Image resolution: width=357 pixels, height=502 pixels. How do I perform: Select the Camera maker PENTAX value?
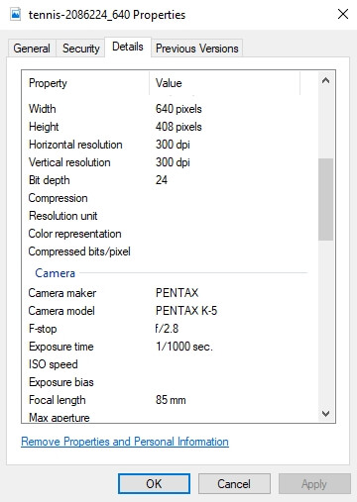pyautogui.click(x=178, y=293)
